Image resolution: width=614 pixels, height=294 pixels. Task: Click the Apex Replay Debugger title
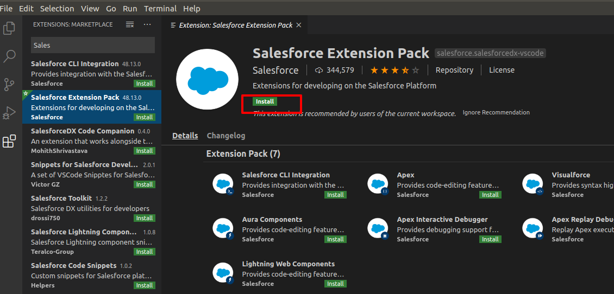[582, 219]
